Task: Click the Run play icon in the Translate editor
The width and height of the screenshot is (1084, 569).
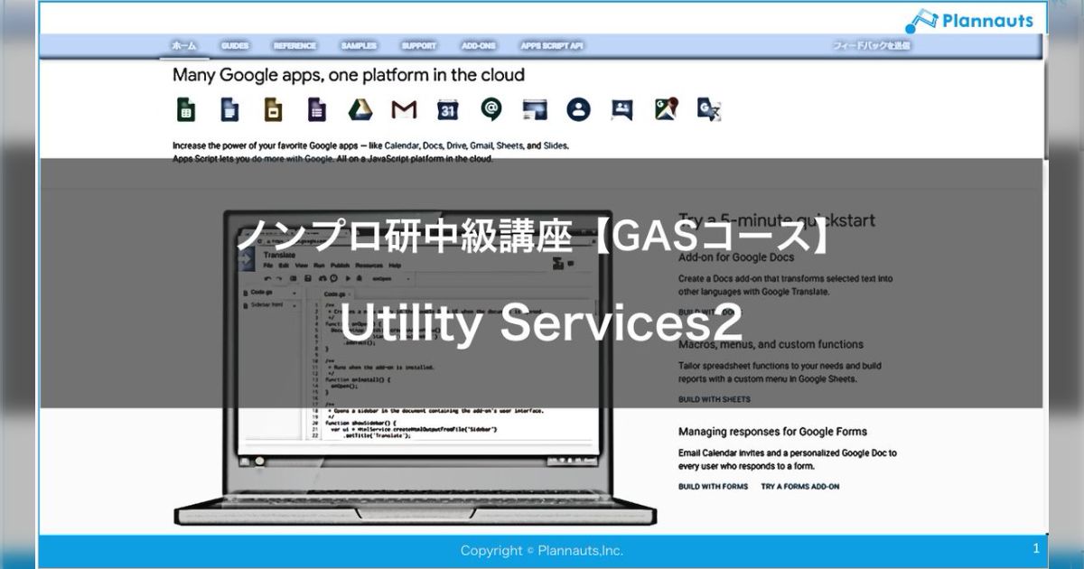Action: coord(348,278)
